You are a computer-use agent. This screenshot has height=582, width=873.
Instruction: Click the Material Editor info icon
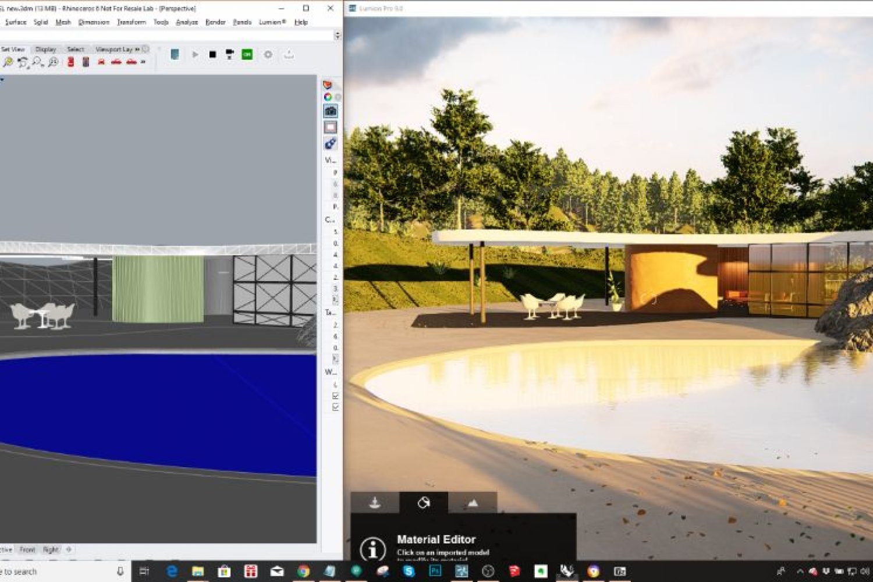point(372,548)
